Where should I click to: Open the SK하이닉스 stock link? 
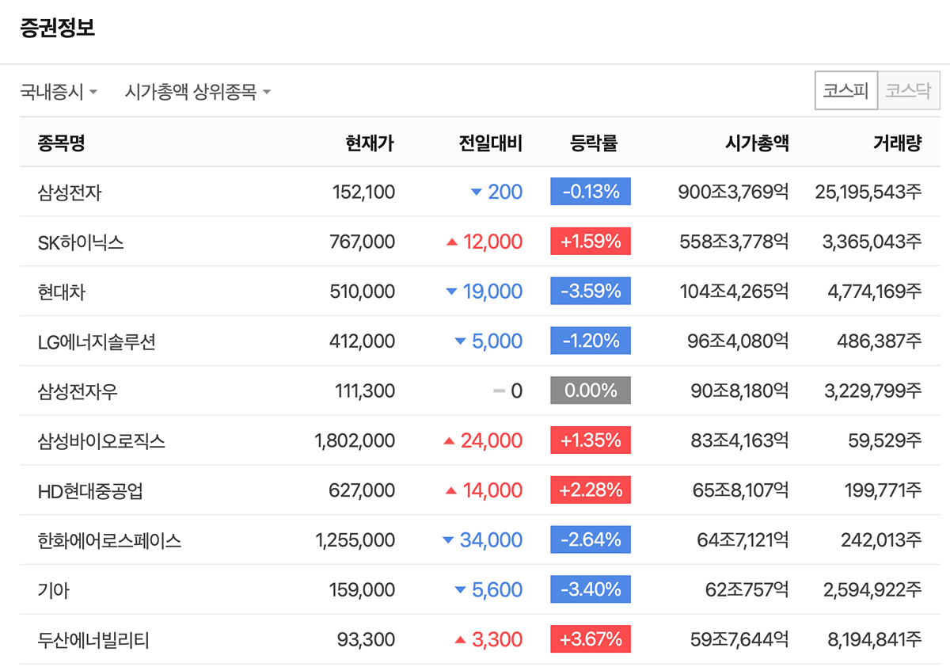(81, 242)
